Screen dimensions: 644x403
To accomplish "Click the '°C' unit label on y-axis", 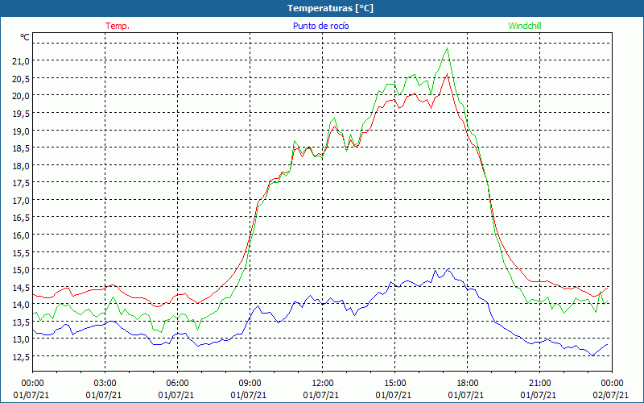I will 25,37.
